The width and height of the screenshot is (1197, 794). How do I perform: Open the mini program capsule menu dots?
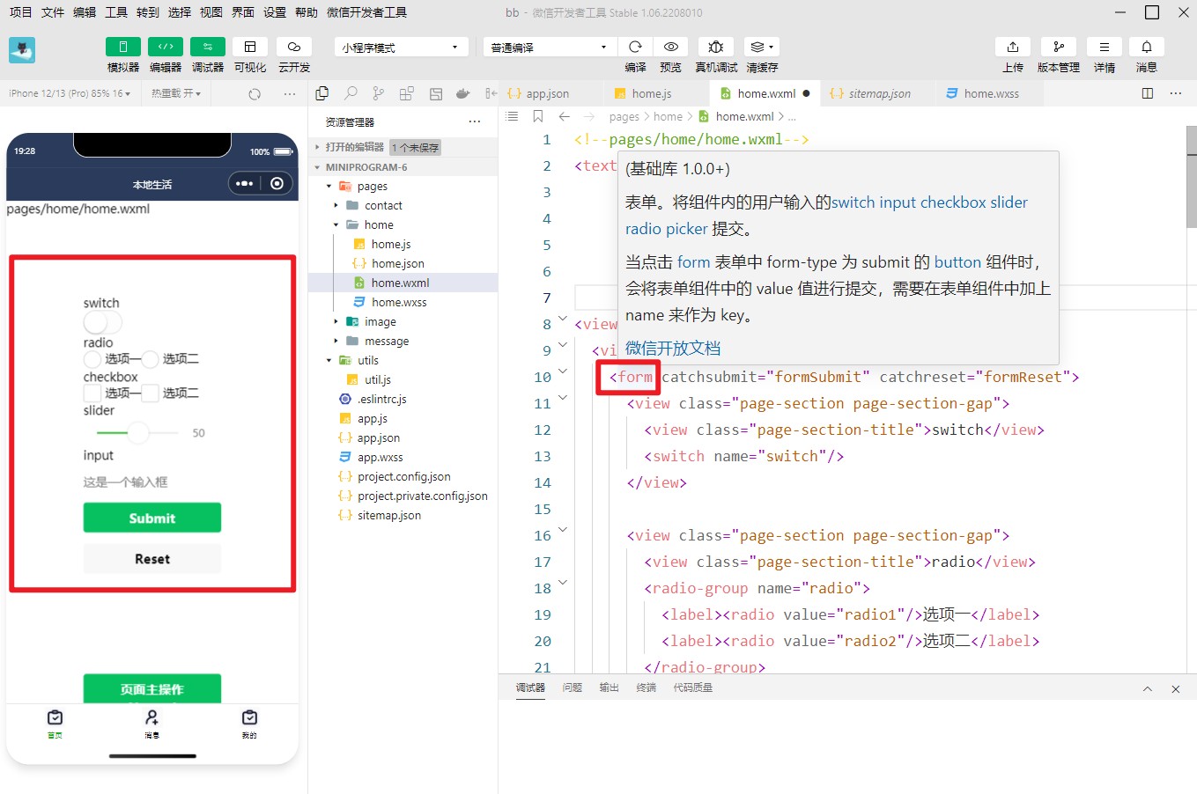tap(245, 183)
